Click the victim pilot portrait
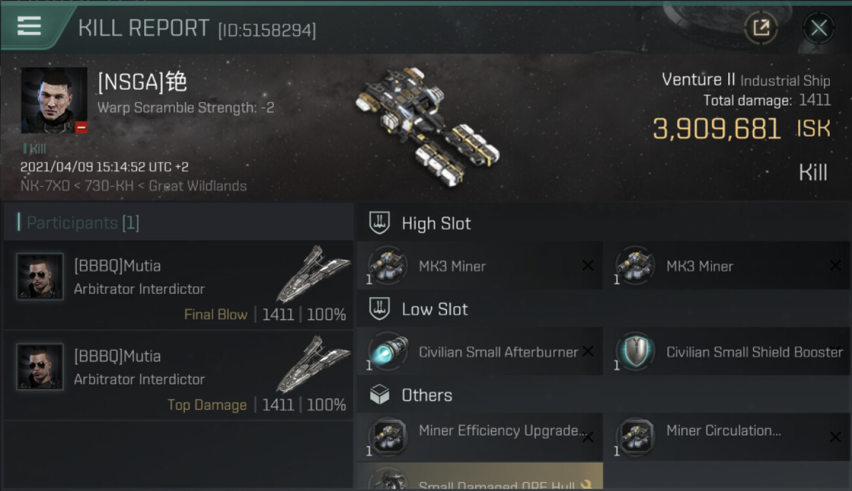 click(x=54, y=100)
